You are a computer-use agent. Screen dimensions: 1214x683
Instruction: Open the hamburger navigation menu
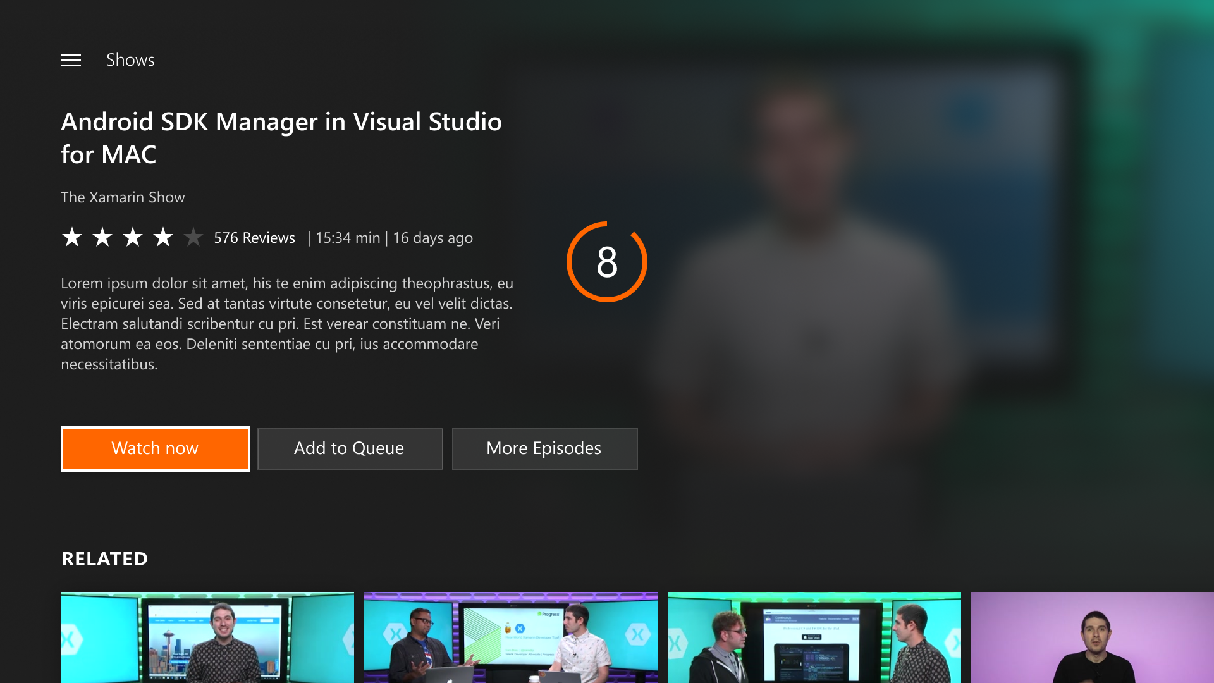pos(71,60)
